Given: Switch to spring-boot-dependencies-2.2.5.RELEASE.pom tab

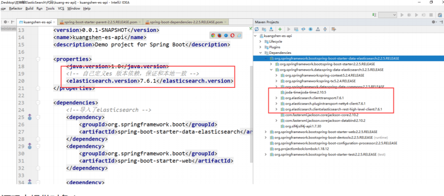Looking at the screenshot, I should 186,22.
